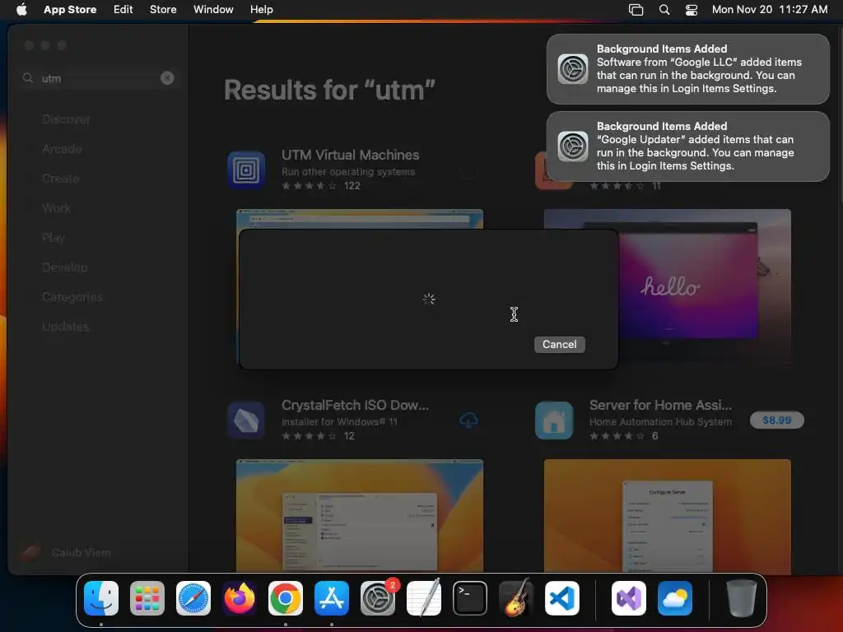Download CrystalFetch via cloud icon
Image resolution: width=843 pixels, height=632 pixels.
coord(468,421)
